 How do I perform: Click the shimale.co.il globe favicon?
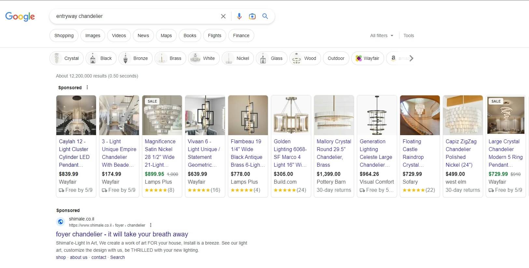coord(61,222)
